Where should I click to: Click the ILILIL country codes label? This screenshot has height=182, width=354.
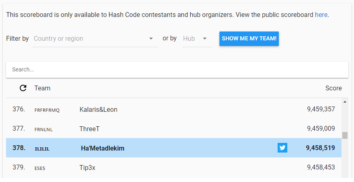pos(42,149)
